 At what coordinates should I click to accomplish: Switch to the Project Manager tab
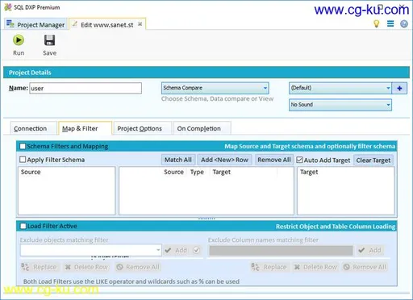(x=35, y=24)
